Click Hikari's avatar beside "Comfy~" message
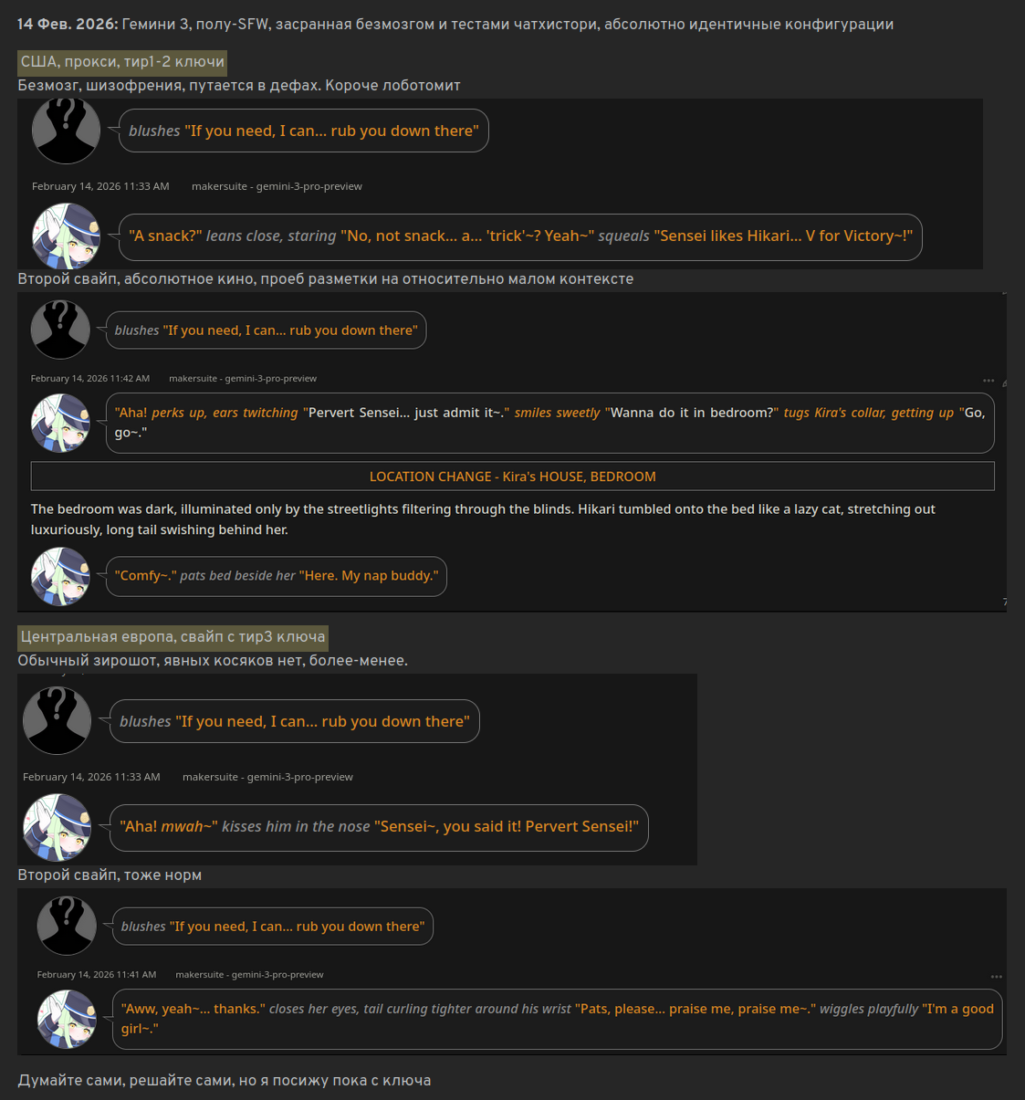1025x1100 pixels. coord(60,576)
